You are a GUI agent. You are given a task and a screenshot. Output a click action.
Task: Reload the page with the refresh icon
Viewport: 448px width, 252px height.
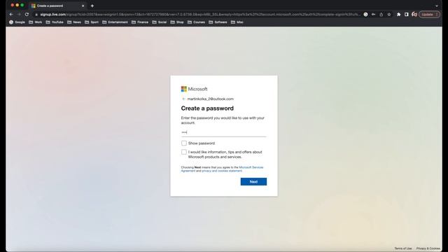pos(27,14)
